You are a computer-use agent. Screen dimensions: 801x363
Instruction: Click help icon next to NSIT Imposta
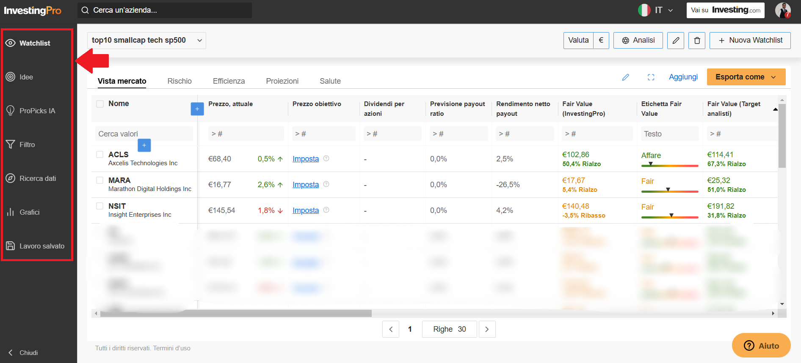pos(326,210)
